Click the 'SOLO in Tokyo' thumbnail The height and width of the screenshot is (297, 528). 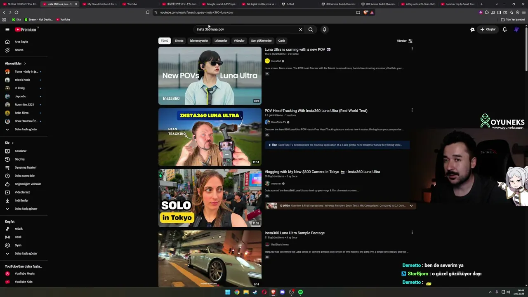click(210, 198)
